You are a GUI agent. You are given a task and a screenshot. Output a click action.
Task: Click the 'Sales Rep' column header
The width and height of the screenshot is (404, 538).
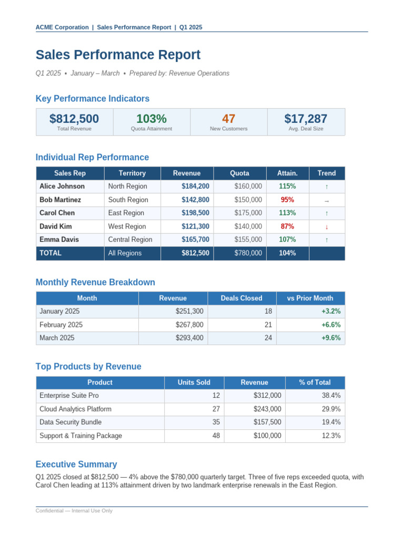tap(70, 173)
